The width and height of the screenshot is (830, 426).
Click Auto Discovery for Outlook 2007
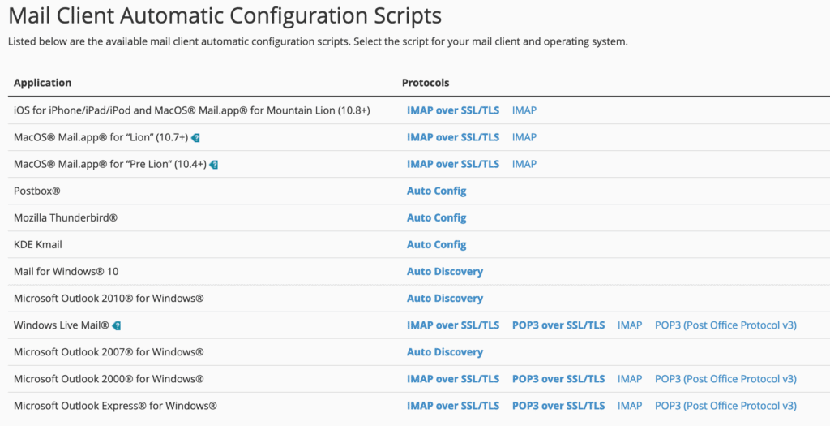[444, 351]
